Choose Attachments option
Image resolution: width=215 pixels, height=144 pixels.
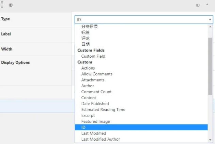pos(141,80)
